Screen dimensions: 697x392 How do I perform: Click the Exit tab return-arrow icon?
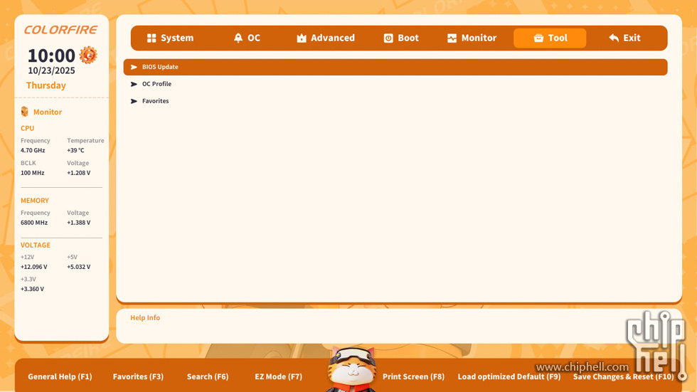(614, 38)
